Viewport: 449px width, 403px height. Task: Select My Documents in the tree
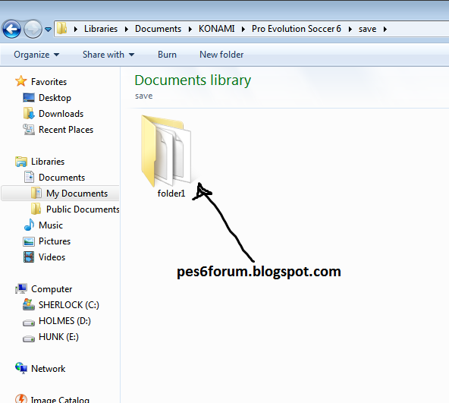(x=77, y=194)
